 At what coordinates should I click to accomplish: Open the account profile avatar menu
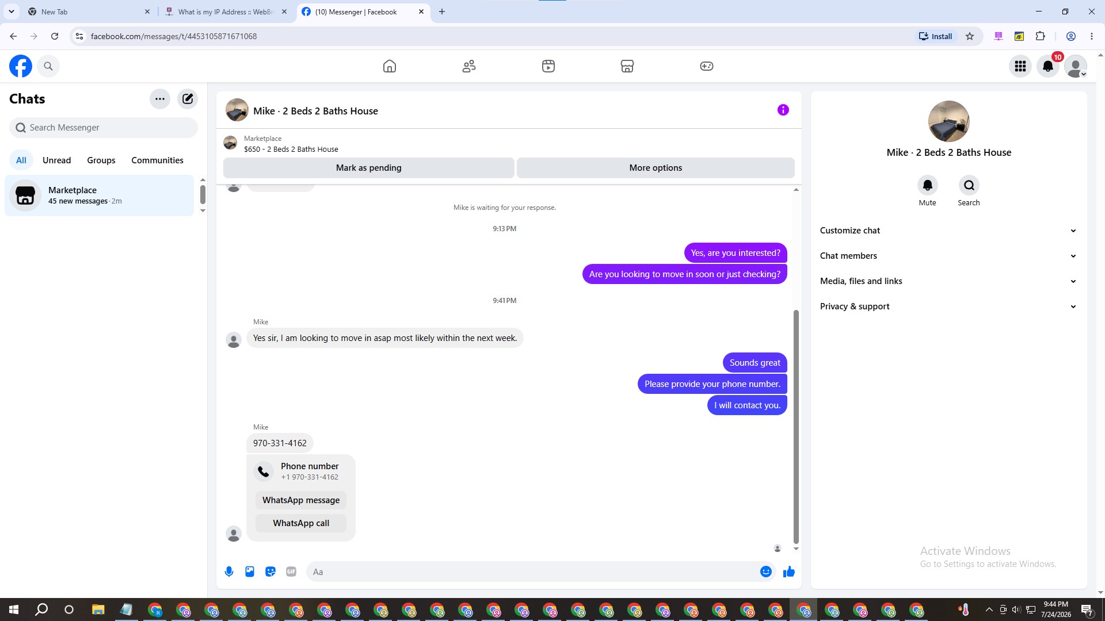1076,66
